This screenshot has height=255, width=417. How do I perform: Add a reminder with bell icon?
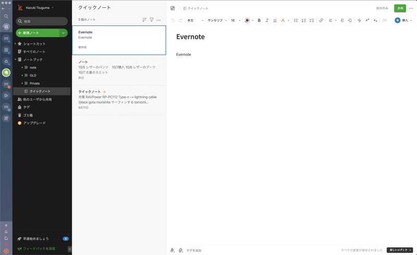(x=173, y=250)
